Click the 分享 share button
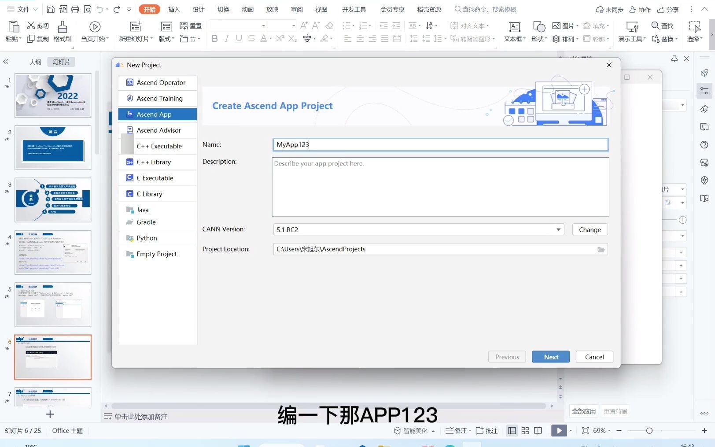This screenshot has height=447, width=715. 667,9
